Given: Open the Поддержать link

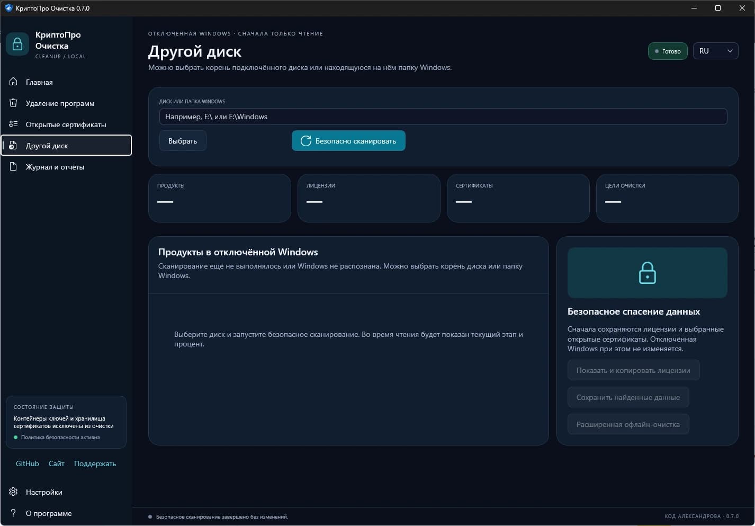Looking at the screenshot, I should (95, 463).
